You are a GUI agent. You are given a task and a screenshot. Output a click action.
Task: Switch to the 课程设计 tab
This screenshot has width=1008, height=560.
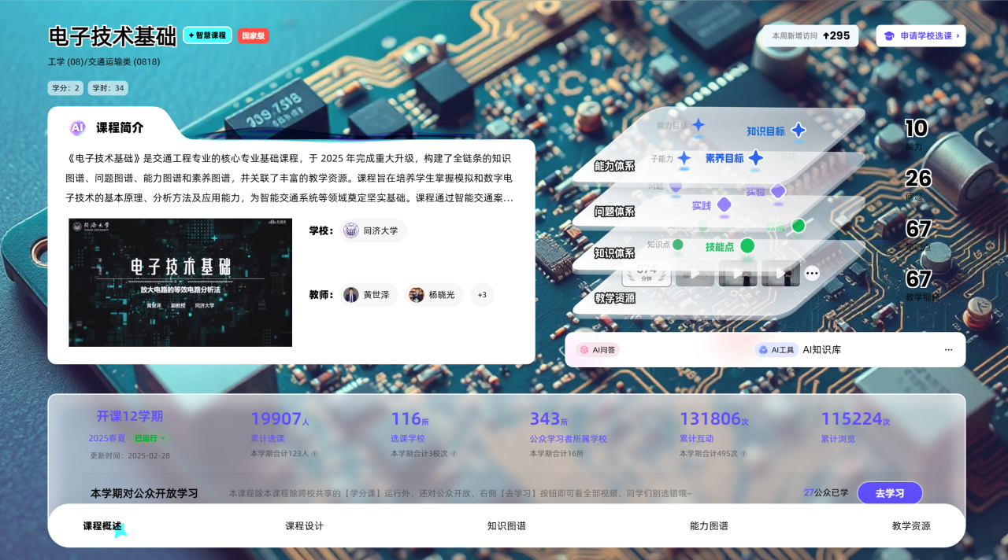pyautogui.click(x=304, y=526)
